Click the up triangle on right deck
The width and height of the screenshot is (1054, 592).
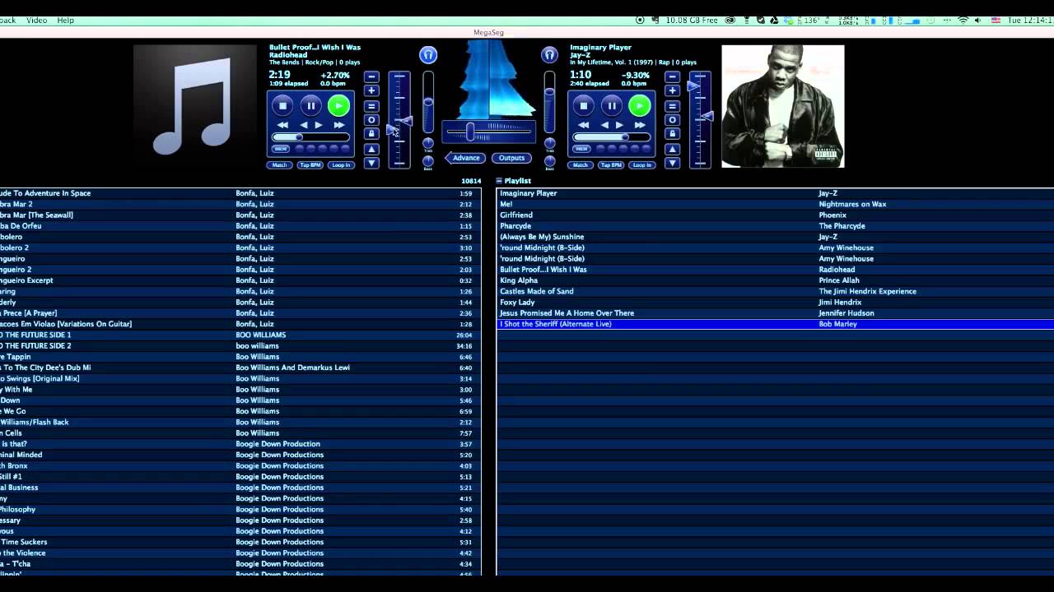pyautogui.click(x=673, y=150)
